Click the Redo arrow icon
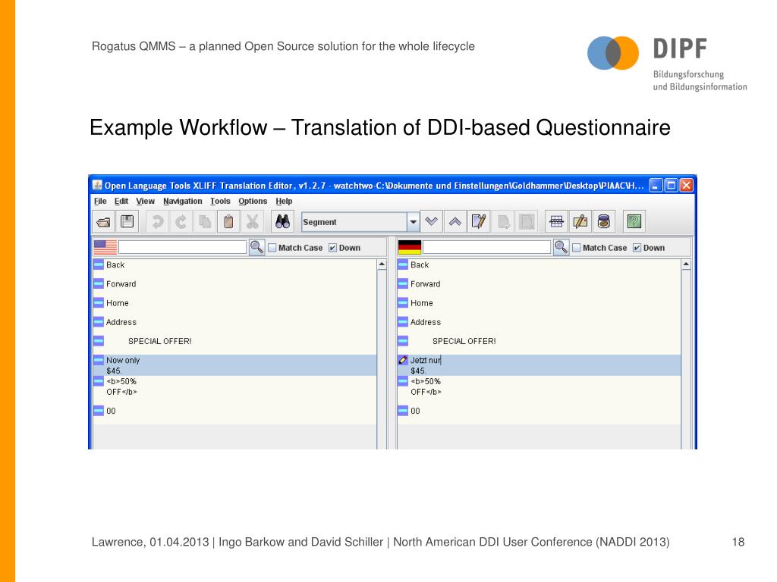This screenshot has height=582, width=777. point(181,222)
